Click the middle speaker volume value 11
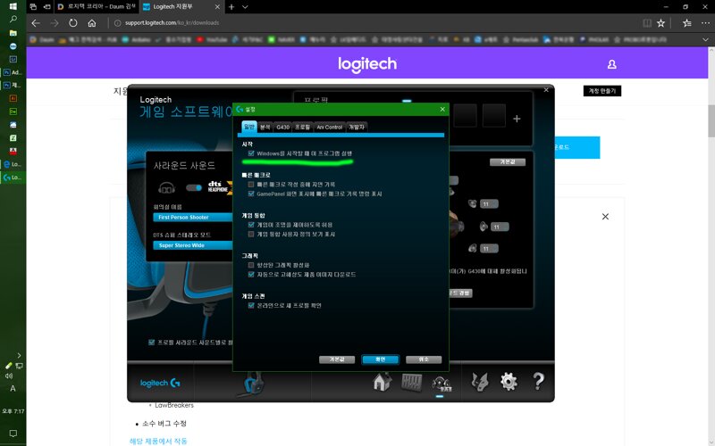This screenshot has height=446, width=715. [x=500, y=227]
